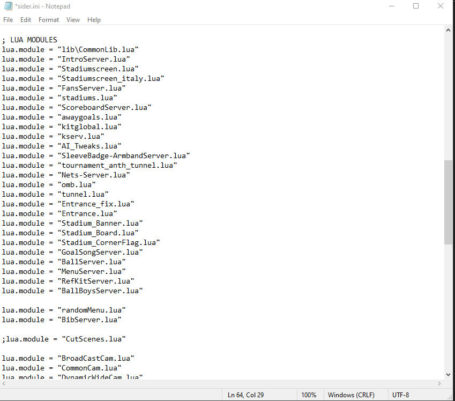Click the IntroServer.lua line

coord(66,59)
